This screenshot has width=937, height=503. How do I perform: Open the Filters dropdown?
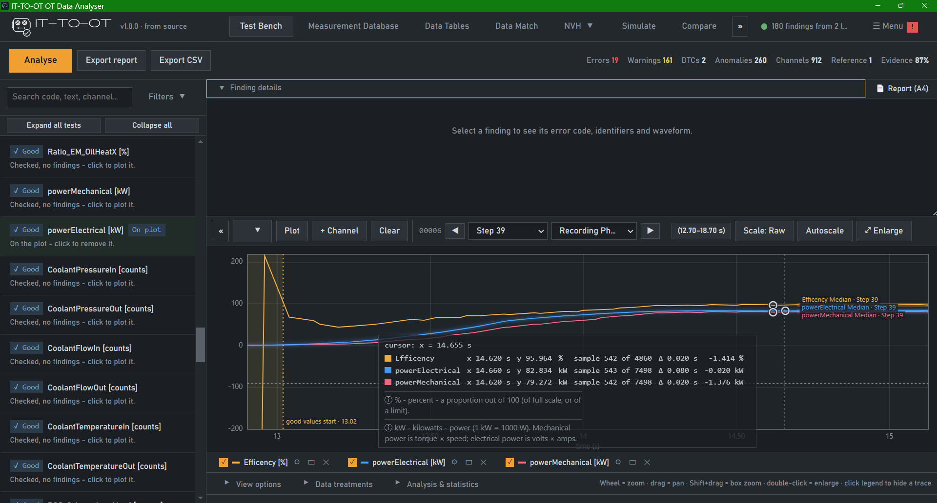tap(166, 97)
